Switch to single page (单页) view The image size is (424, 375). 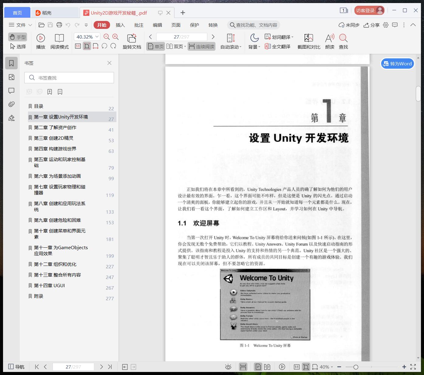tap(156, 46)
